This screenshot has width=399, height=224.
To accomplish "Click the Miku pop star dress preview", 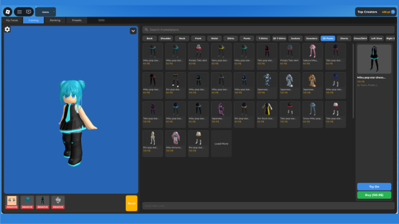I will [374, 59].
